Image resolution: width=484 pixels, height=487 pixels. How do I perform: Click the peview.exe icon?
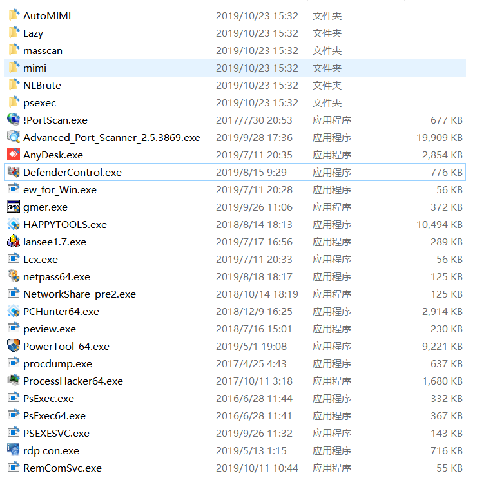[14, 329]
